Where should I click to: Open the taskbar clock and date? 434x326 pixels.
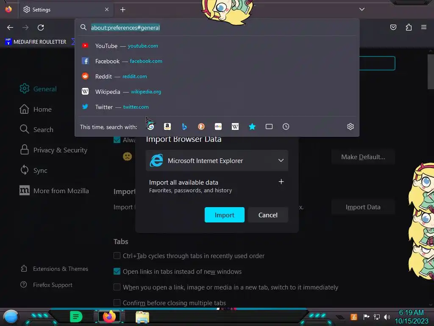[x=412, y=317]
